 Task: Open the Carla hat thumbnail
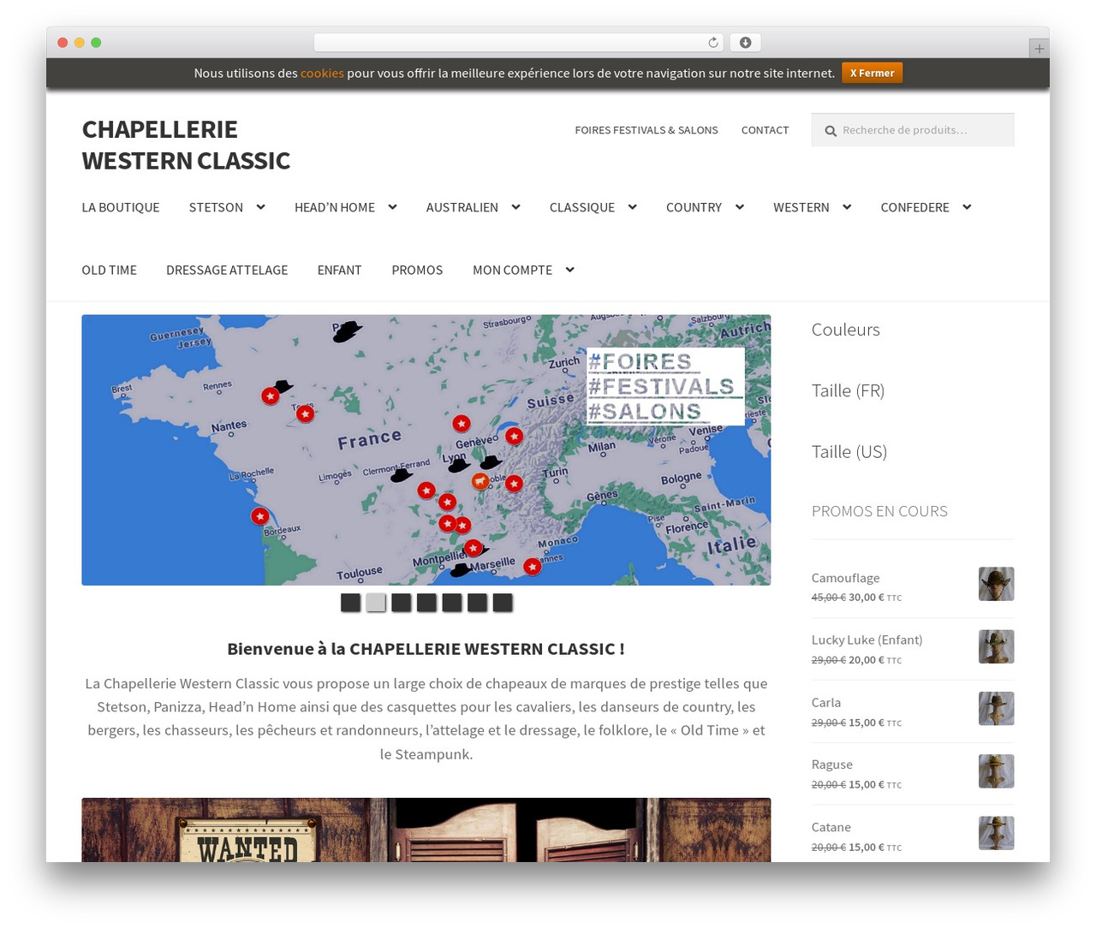tap(996, 709)
